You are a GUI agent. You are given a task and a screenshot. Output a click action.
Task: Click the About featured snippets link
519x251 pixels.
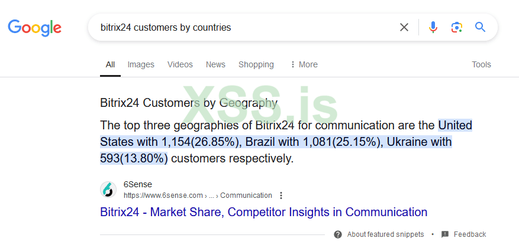point(385,234)
